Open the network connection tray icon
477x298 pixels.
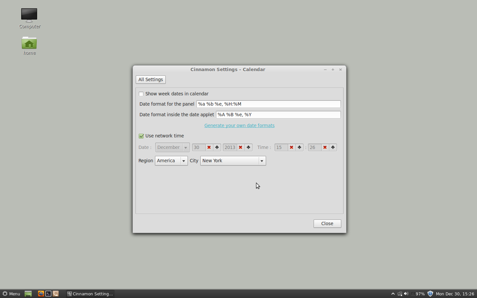400,294
